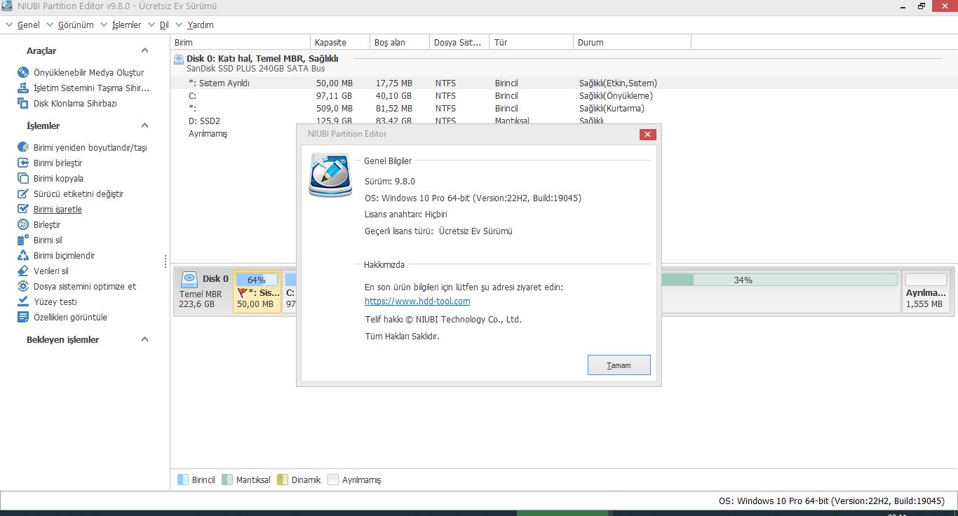Sort by Birim column header
The height and width of the screenshot is (516, 958).
[x=241, y=42]
